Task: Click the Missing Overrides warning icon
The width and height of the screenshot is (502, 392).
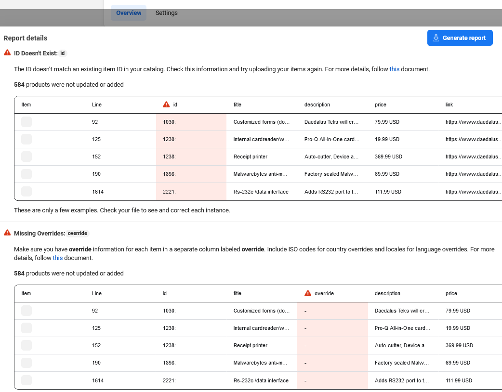Action: tap(7, 233)
